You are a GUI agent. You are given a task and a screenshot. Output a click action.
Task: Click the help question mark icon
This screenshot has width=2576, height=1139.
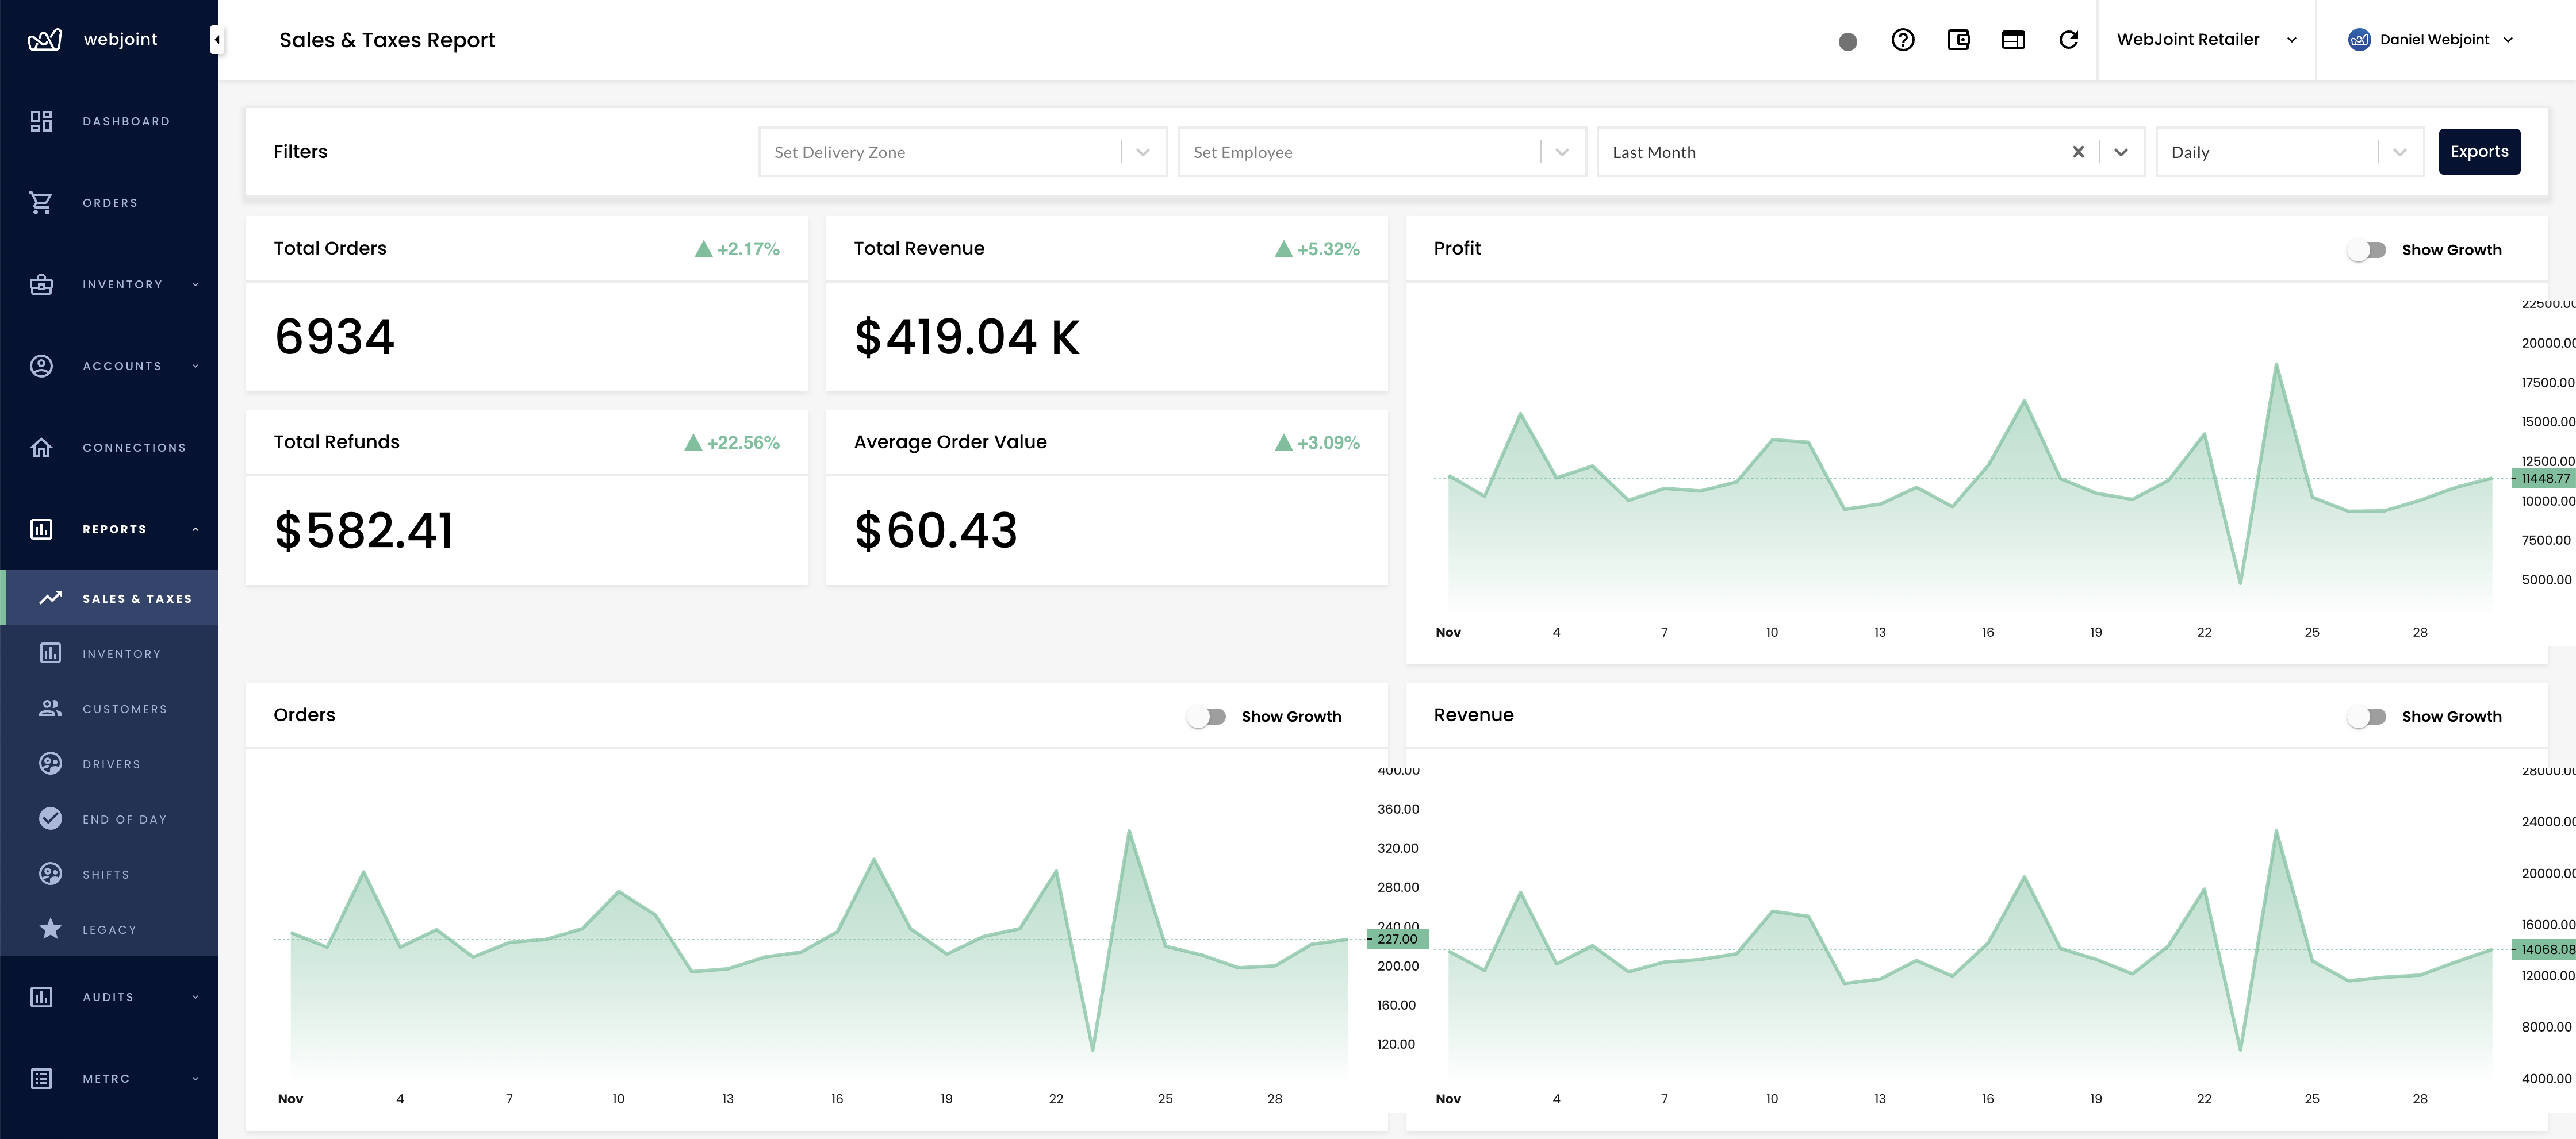pyautogui.click(x=1903, y=39)
